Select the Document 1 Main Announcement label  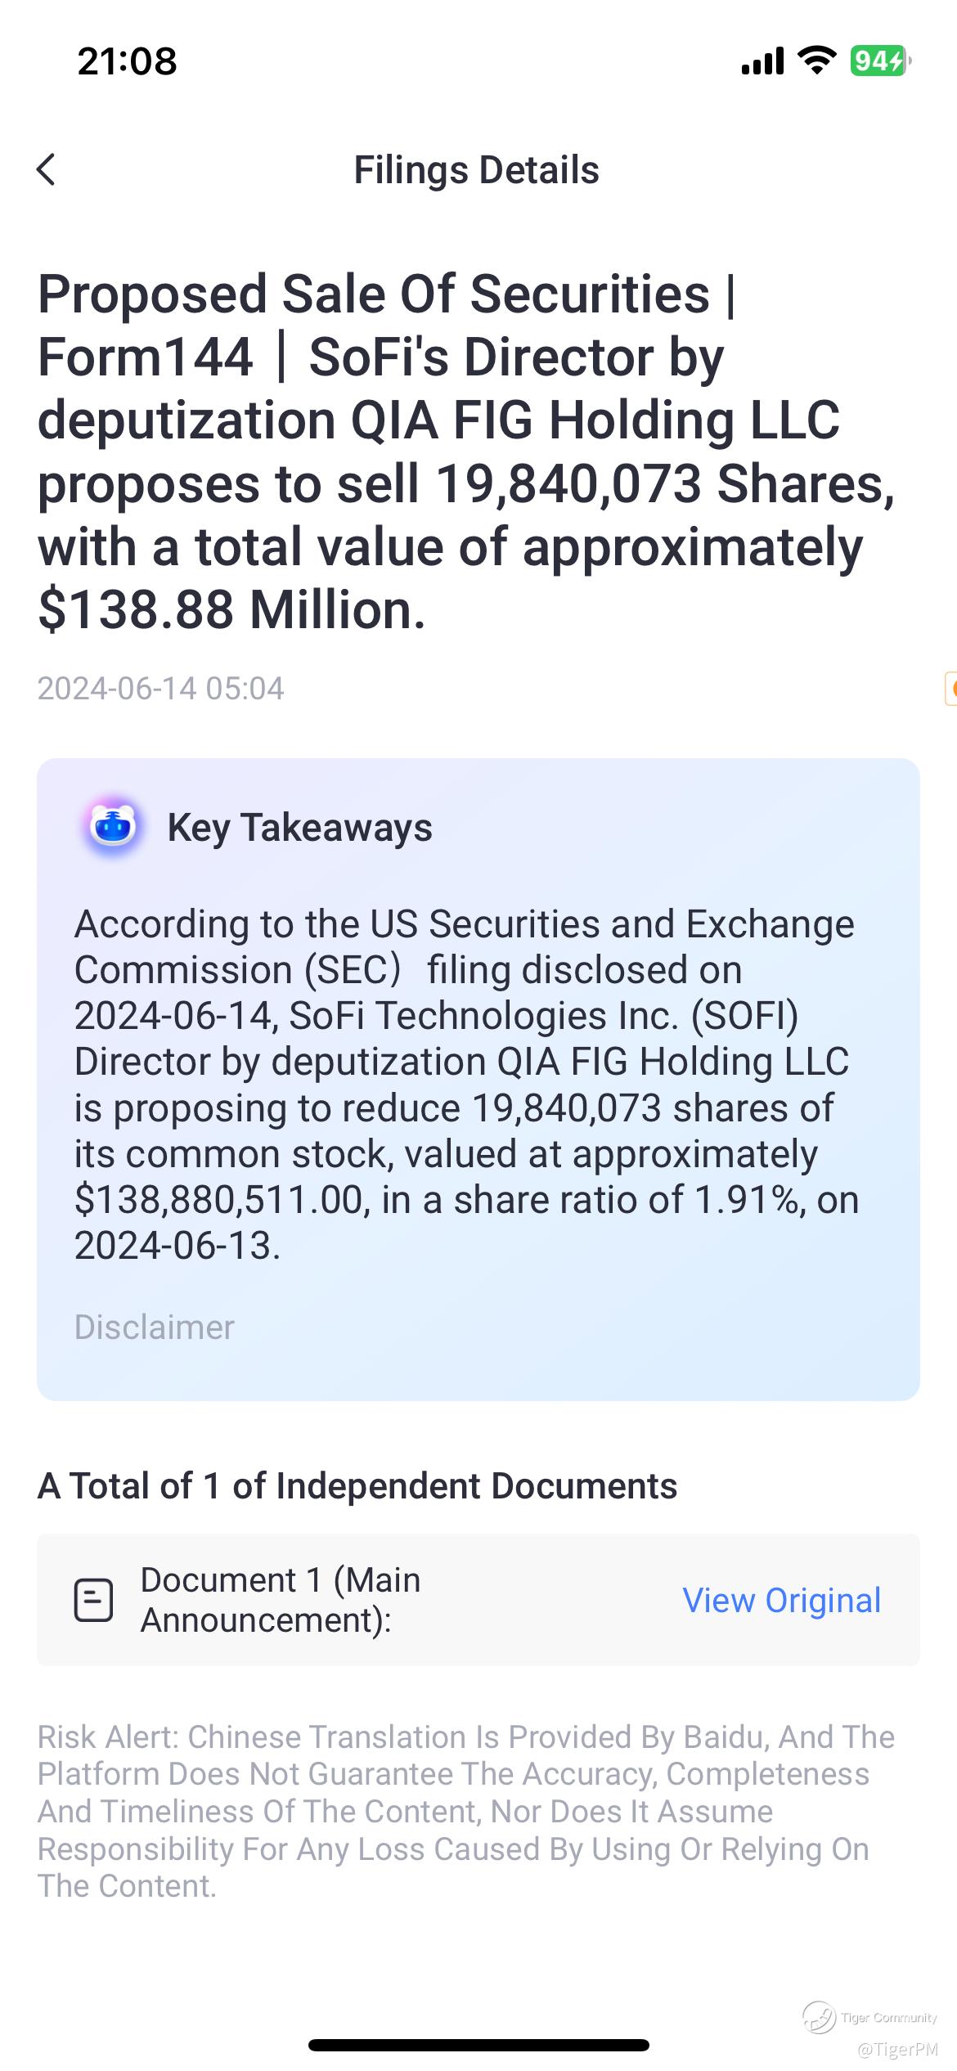pos(281,1600)
